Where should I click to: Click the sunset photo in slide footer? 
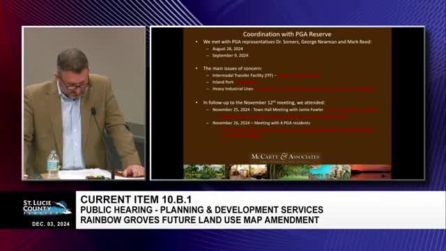(x=371, y=172)
